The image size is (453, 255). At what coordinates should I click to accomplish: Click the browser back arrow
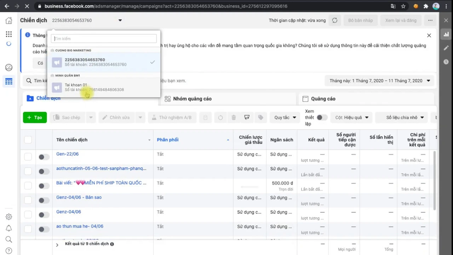7,6
